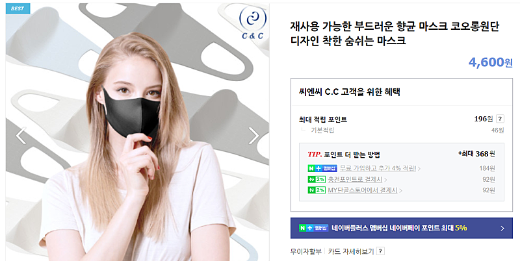
Task: Open the MY단골스토어에서 결제시 link
Action: (x=365, y=190)
